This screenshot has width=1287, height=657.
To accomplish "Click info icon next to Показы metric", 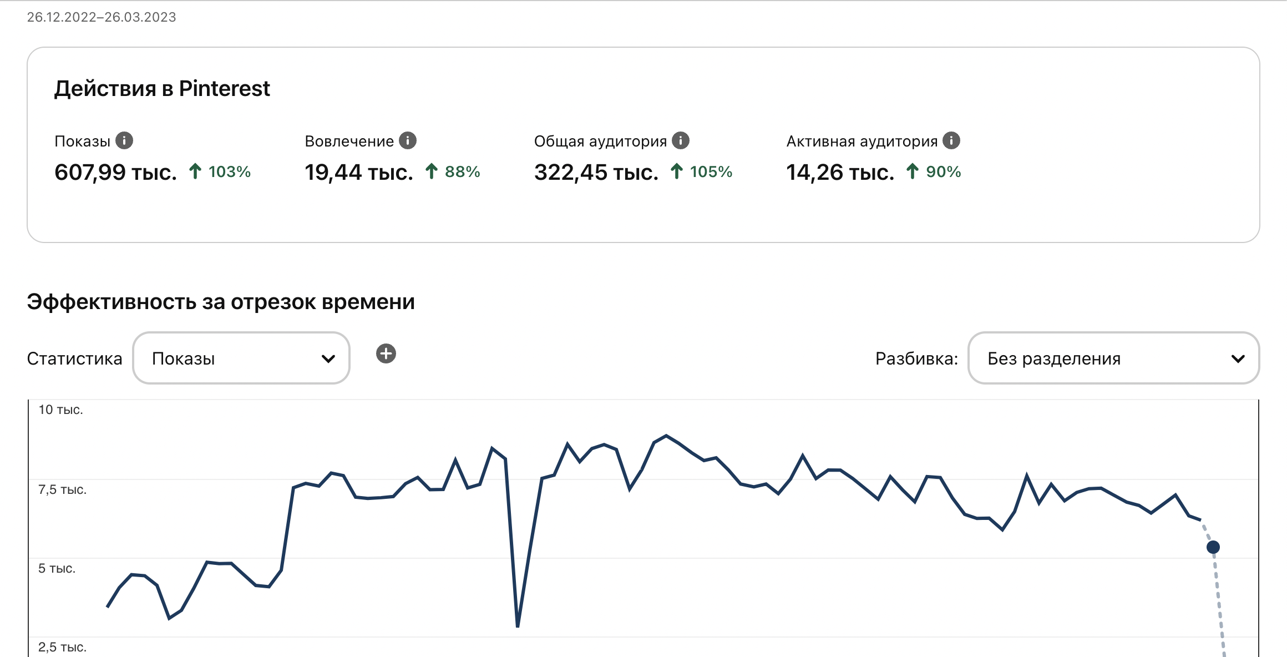I will coord(124,141).
